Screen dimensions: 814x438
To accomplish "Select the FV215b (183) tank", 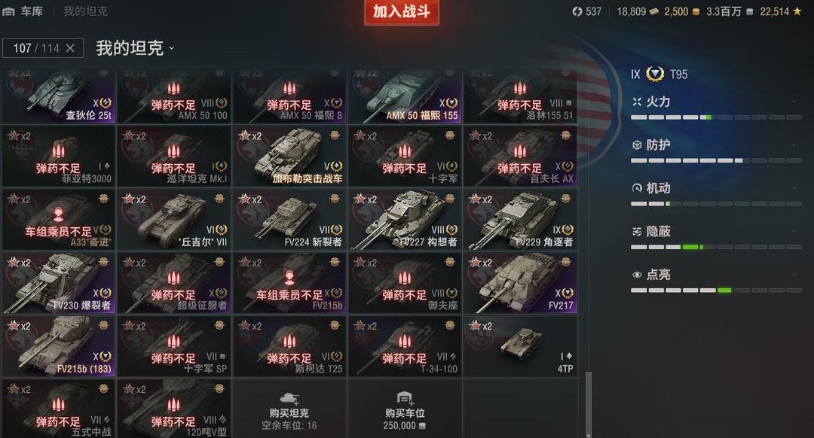I will pyautogui.click(x=59, y=346).
